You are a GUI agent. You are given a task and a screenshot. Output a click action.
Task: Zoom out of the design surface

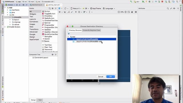click(x=119, y=12)
